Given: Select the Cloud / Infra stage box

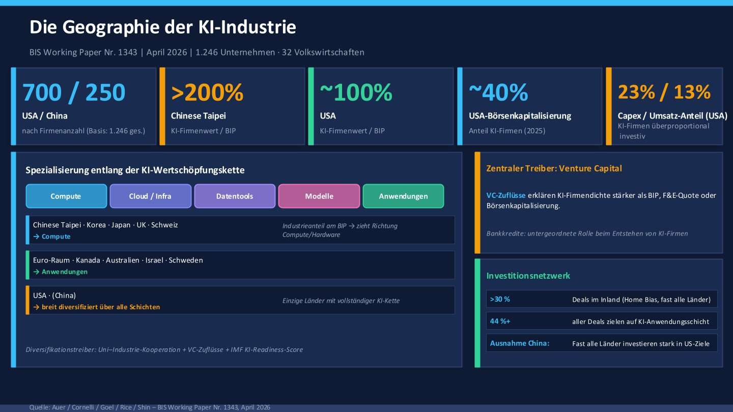Looking at the screenshot, I should [150, 196].
